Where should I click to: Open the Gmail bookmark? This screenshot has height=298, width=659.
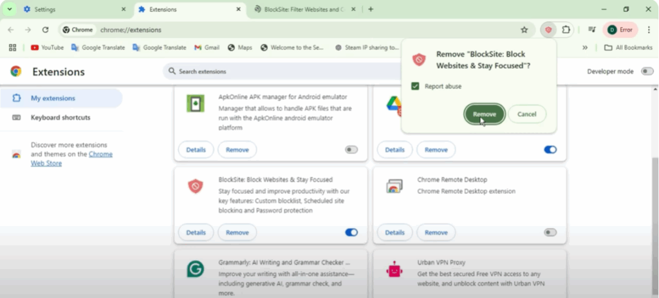tap(207, 48)
